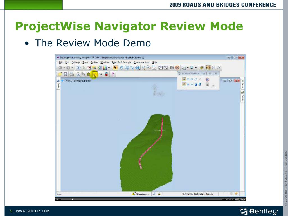Screen dimensions: 288x216
Task: Click the red pencil markup icon
Action: pyautogui.click(x=89, y=68)
